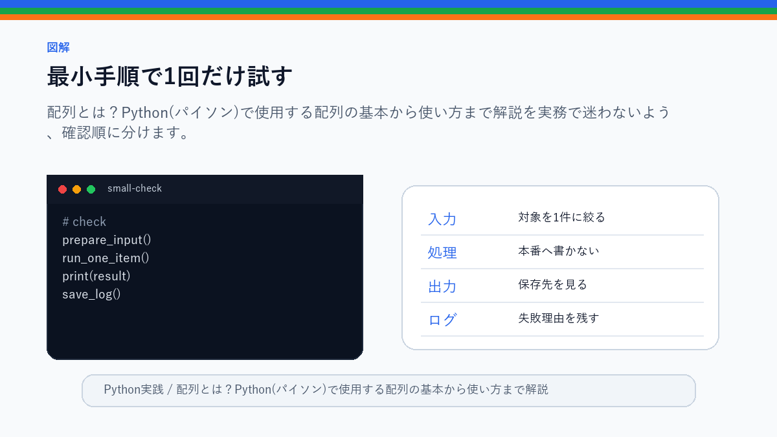Click the text 保存先を見る
Image resolution: width=777 pixels, height=437 pixels.
[553, 284]
